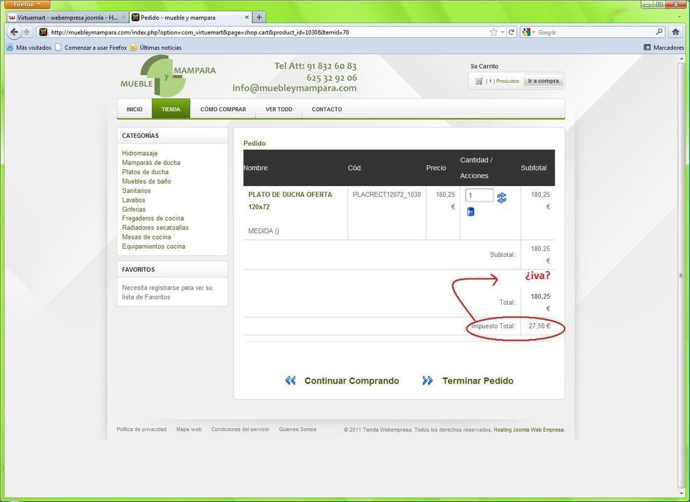Open the browser Home page icon

click(x=676, y=32)
